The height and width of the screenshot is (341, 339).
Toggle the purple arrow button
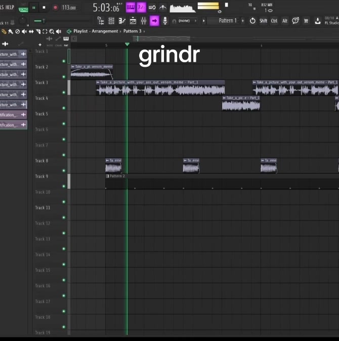pos(154,21)
